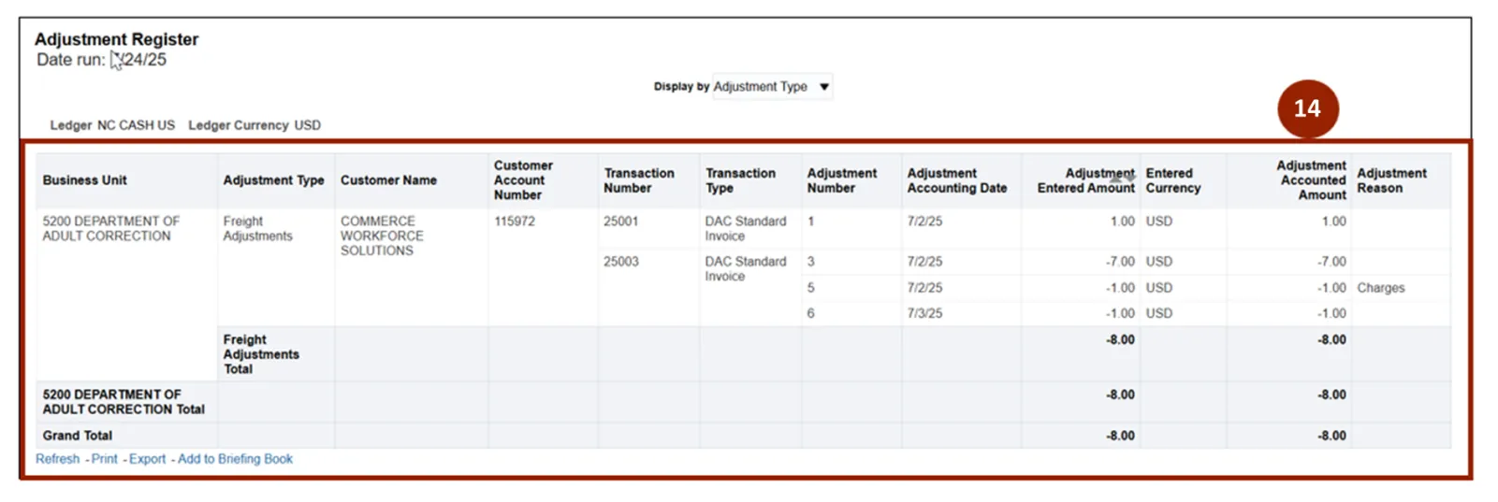Click transaction number 25003 cell
This screenshot has width=1498, height=502.
[621, 262]
